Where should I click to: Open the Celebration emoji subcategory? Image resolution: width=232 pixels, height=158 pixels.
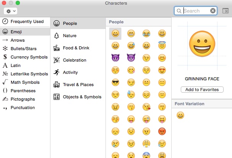pos(78,60)
